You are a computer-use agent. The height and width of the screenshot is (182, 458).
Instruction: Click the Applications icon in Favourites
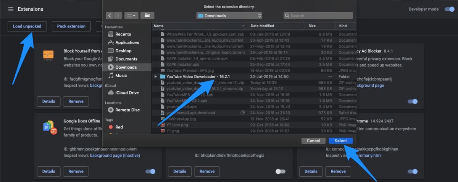click(x=111, y=42)
